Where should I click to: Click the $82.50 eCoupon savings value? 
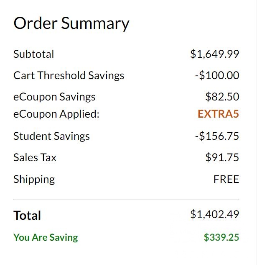coord(222,97)
